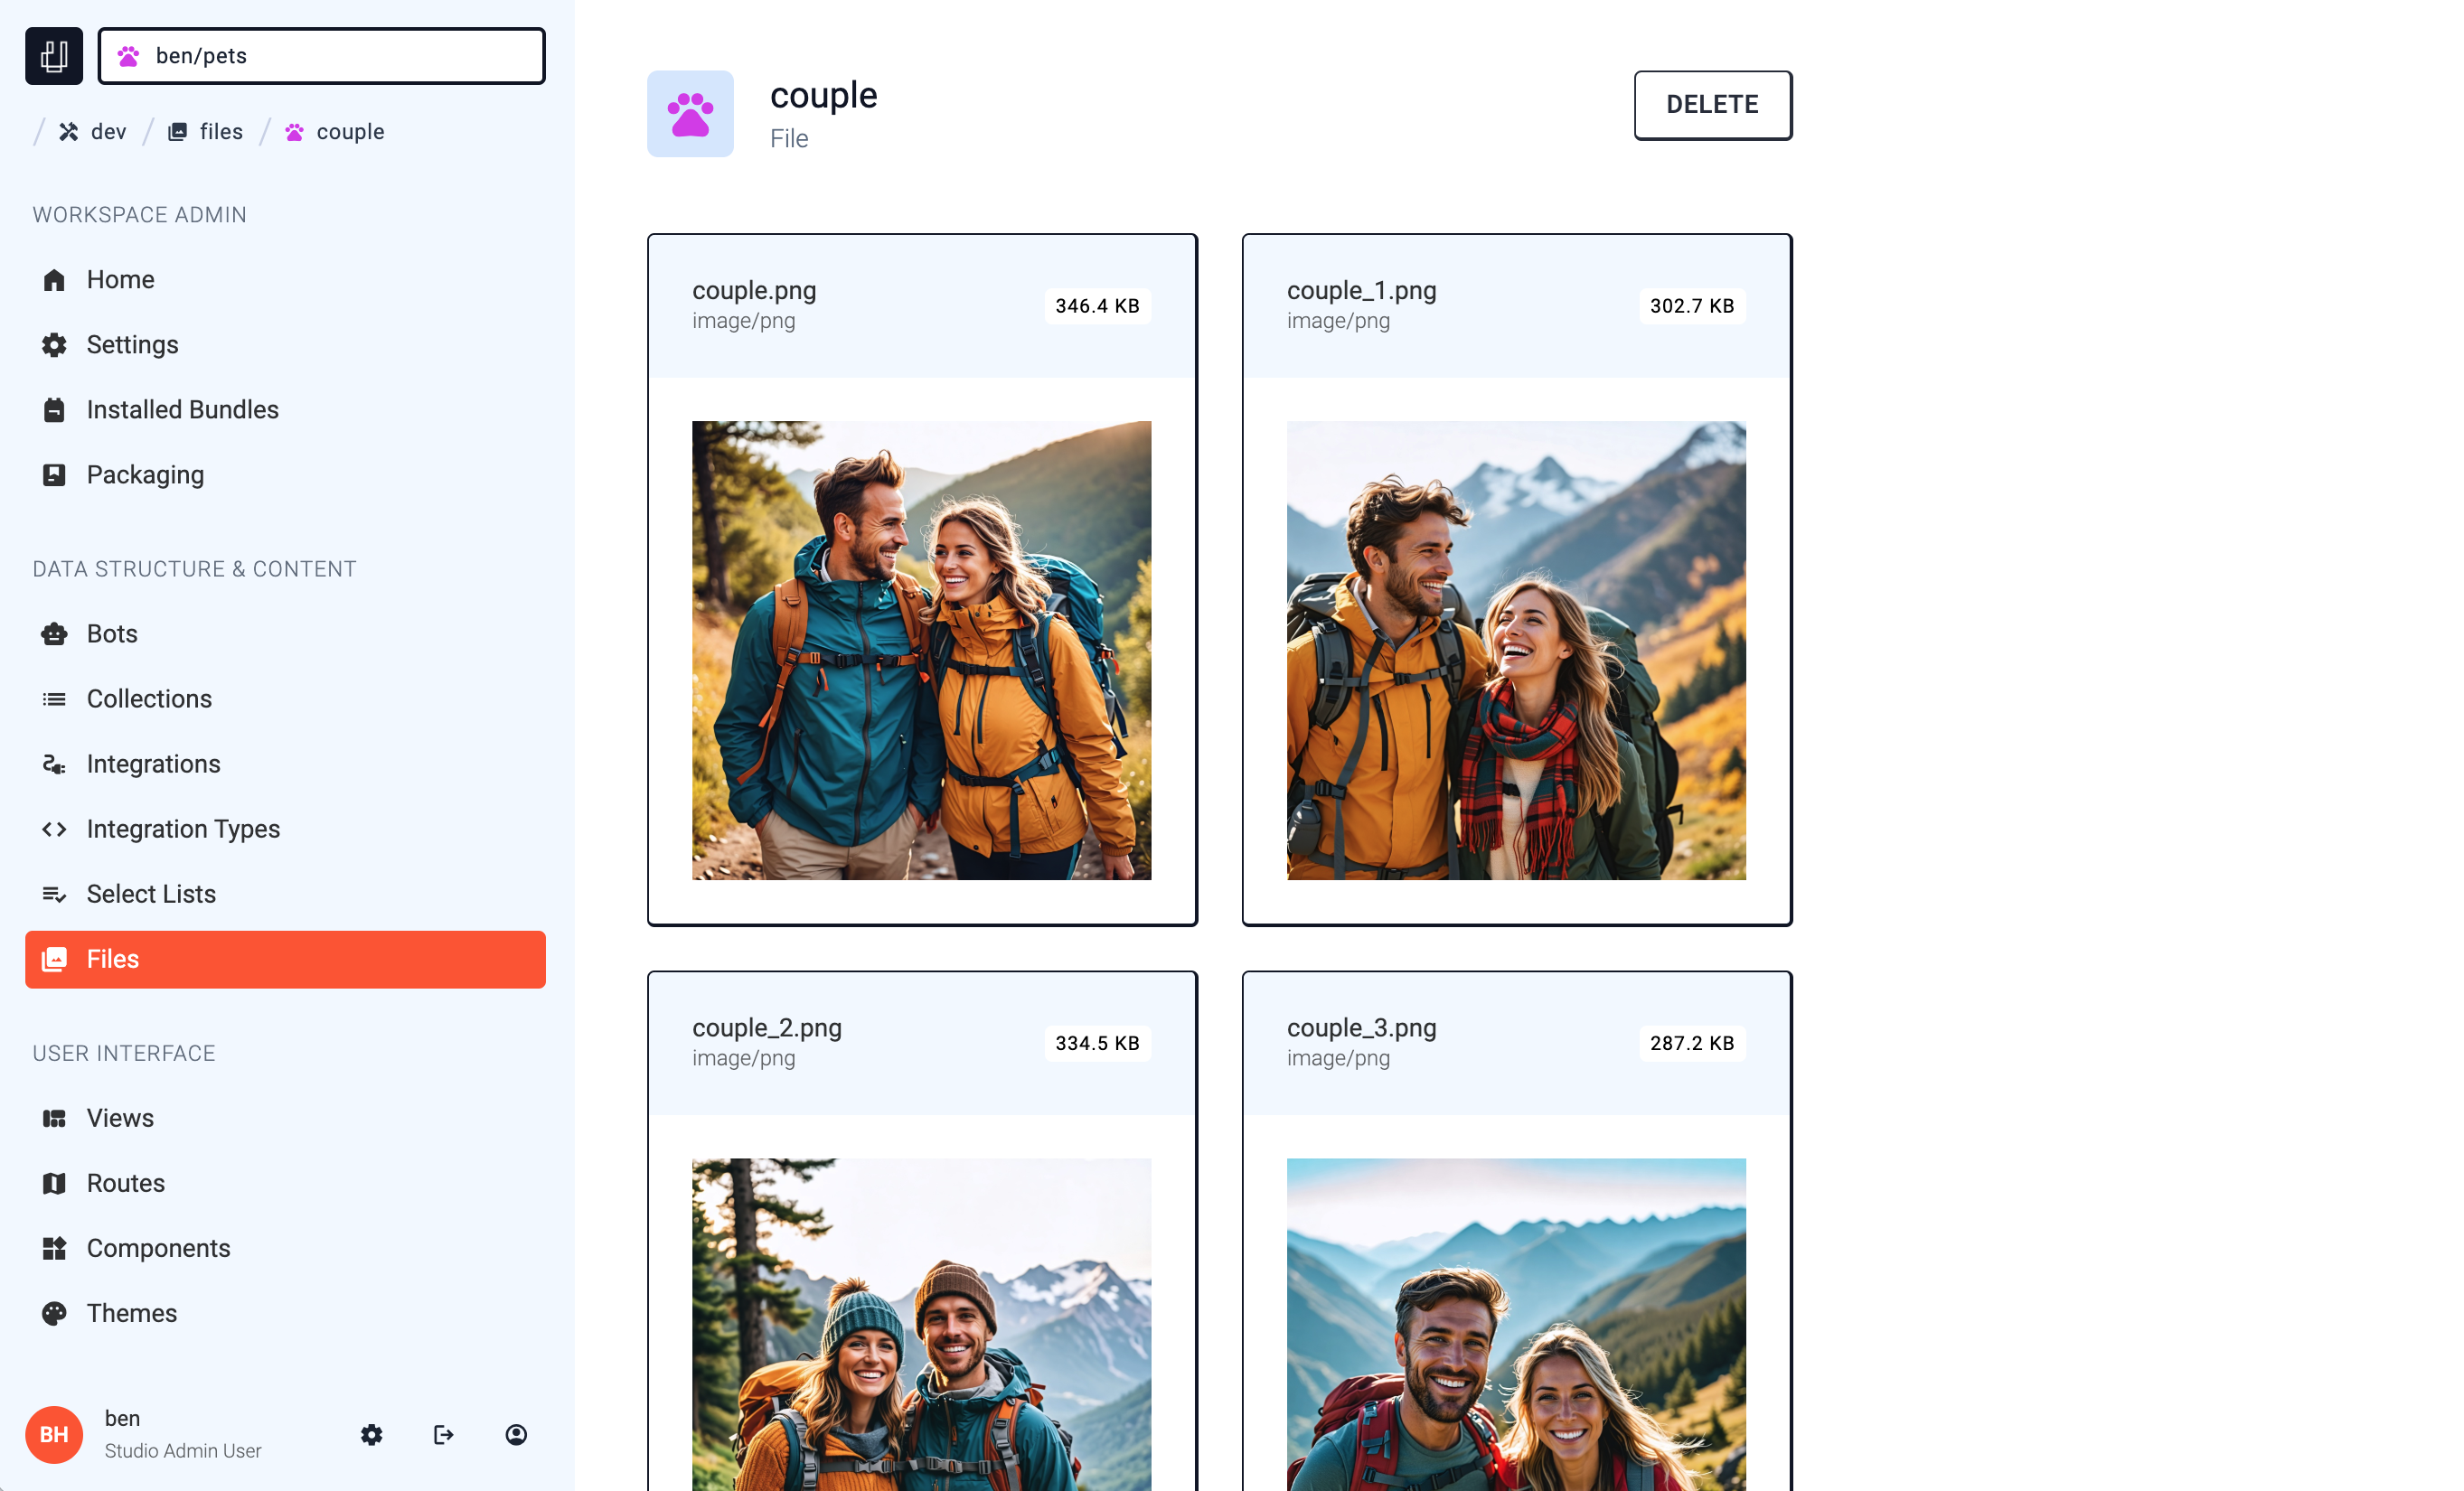The height and width of the screenshot is (1491, 2464).
Task: Open Components section
Action: coord(285,1248)
